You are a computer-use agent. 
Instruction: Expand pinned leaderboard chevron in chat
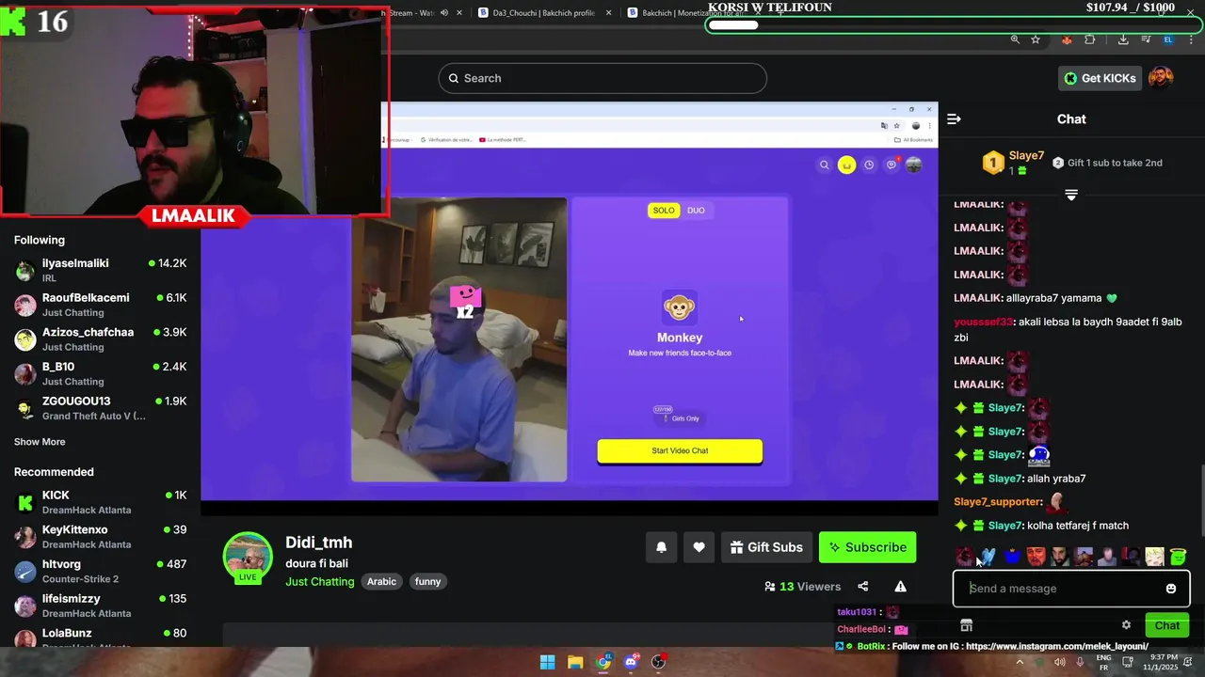[x=1071, y=195]
